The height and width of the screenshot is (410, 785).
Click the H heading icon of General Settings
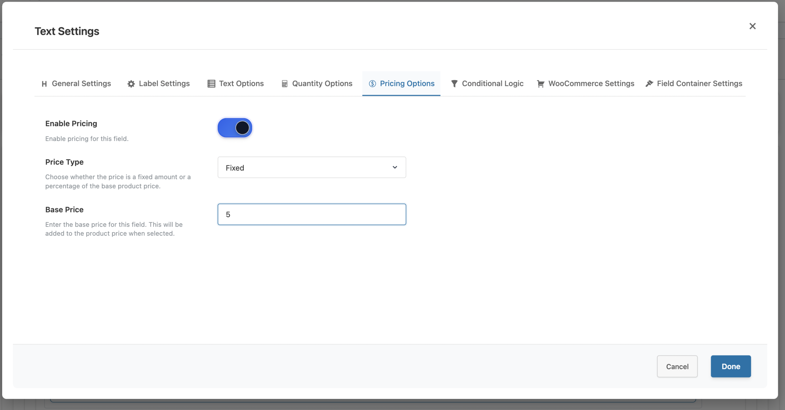tap(44, 84)
